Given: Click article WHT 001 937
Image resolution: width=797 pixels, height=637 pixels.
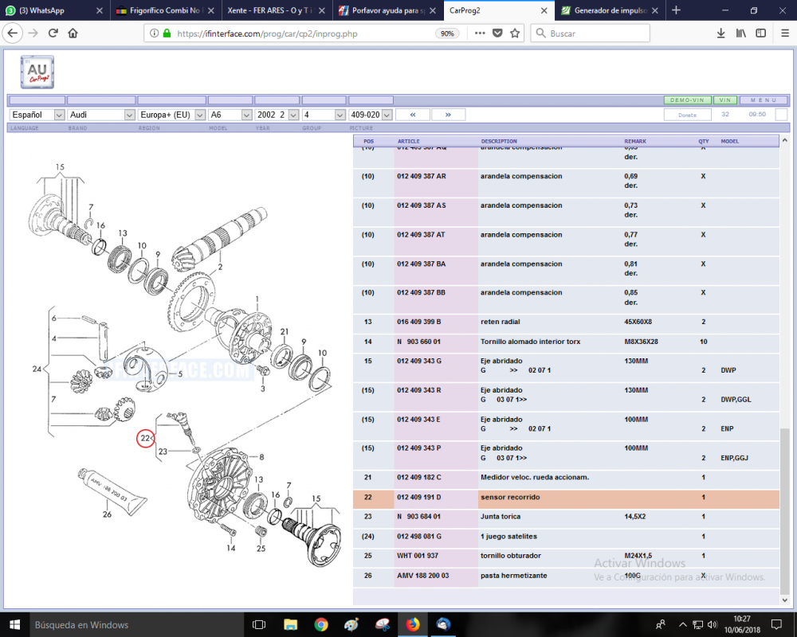Looking at the screenshot, I should point(418,557).
